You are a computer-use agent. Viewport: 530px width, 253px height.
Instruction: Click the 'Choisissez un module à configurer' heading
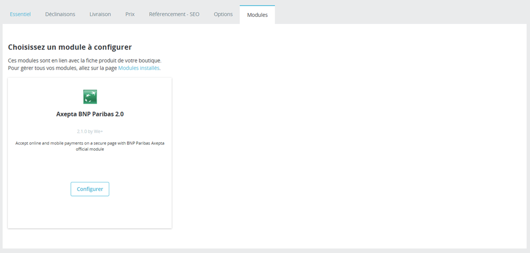click(70, 47)
